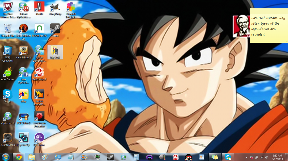This screenshot has width=288, height=161.
Task: Open the clock showing 5:20 AM
Action: 277,157
